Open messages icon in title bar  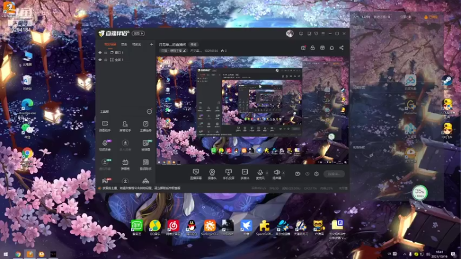(x=301, y=34)
